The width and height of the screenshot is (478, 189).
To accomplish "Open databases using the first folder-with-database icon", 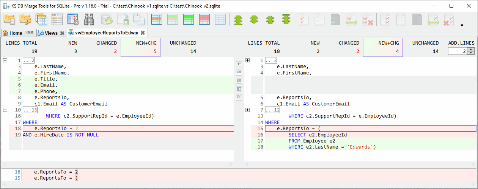I will coord(9,19).
